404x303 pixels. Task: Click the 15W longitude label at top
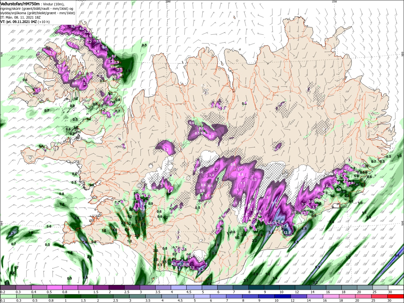tap(334, 2)
